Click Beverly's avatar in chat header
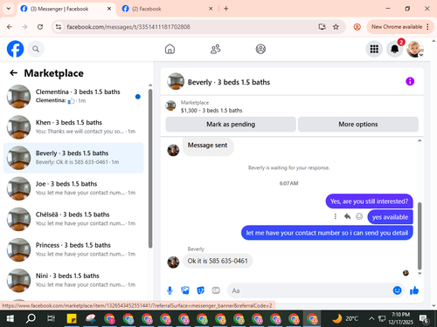The height and width of the screenshot is (327, 437). pyautogui.click(x=176, y=81)
